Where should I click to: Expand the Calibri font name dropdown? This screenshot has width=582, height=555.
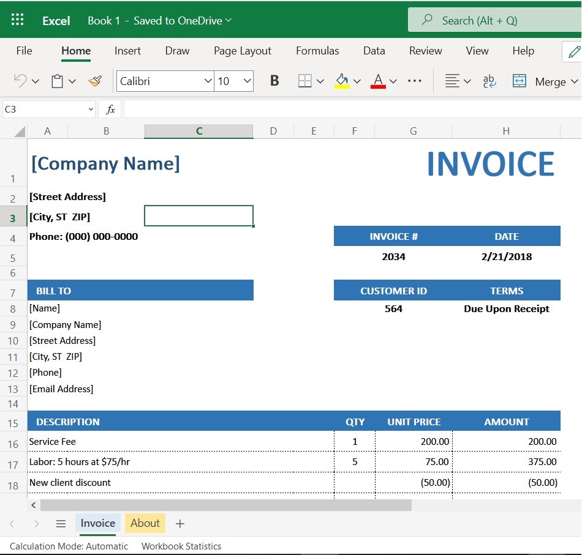click(208, 81)
